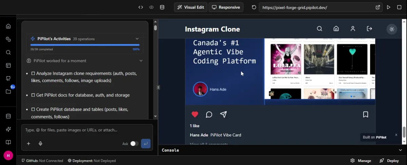Save the post with the bookmark icon
This screenshot has width=407, height=165.
(x=366, y=115)
